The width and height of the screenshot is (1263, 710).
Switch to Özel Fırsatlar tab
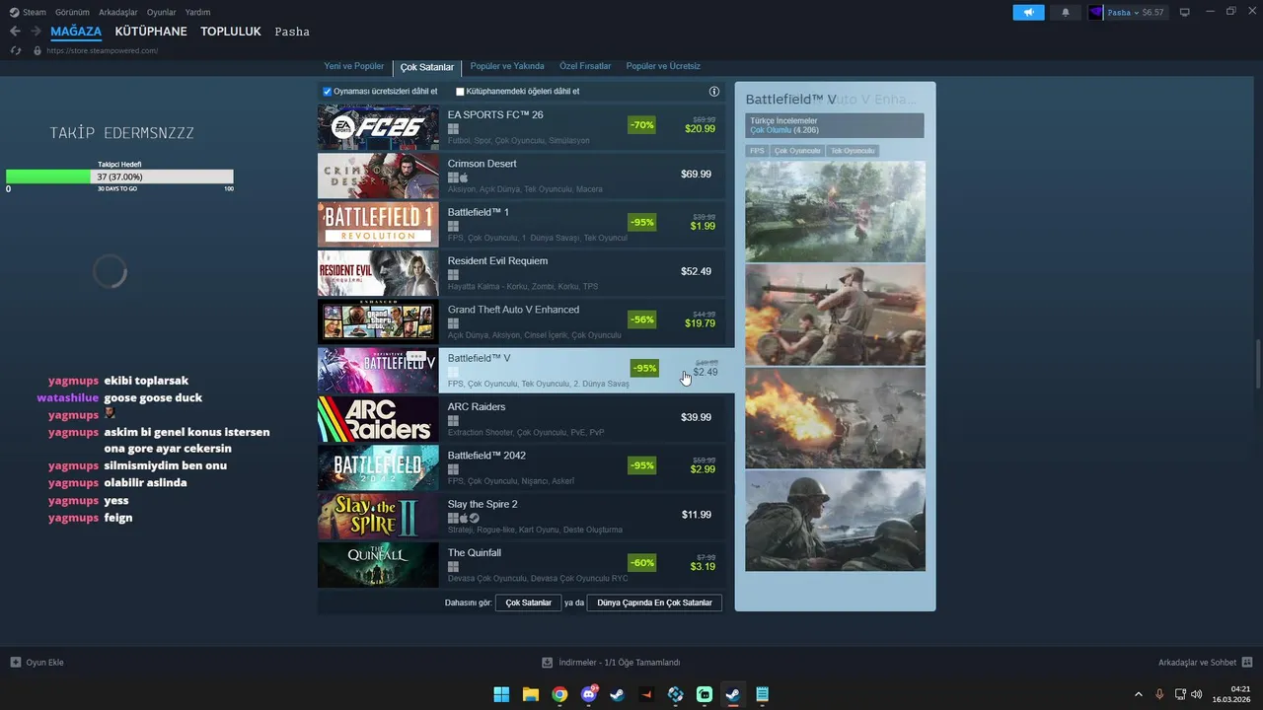585,66
